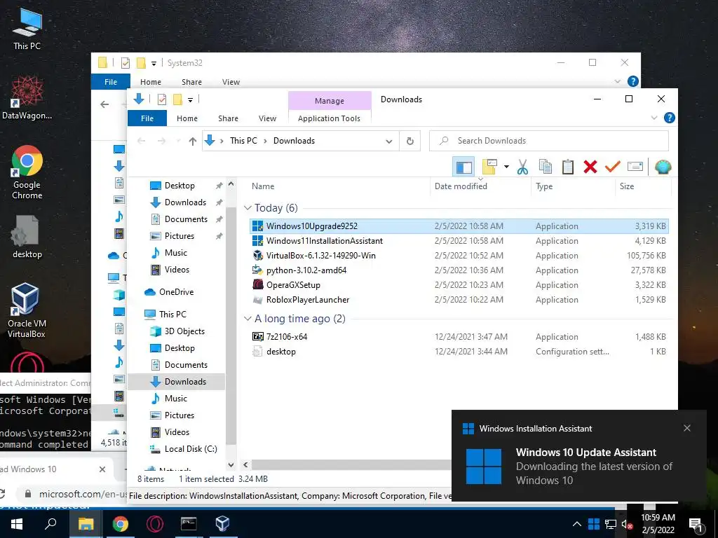Image resolution: width=718 pixels, height=538 pixels.
Task: Click the red X Delete icon
Action: tap(590, 167)
